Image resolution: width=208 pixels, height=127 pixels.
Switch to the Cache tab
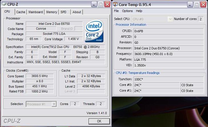21,12
